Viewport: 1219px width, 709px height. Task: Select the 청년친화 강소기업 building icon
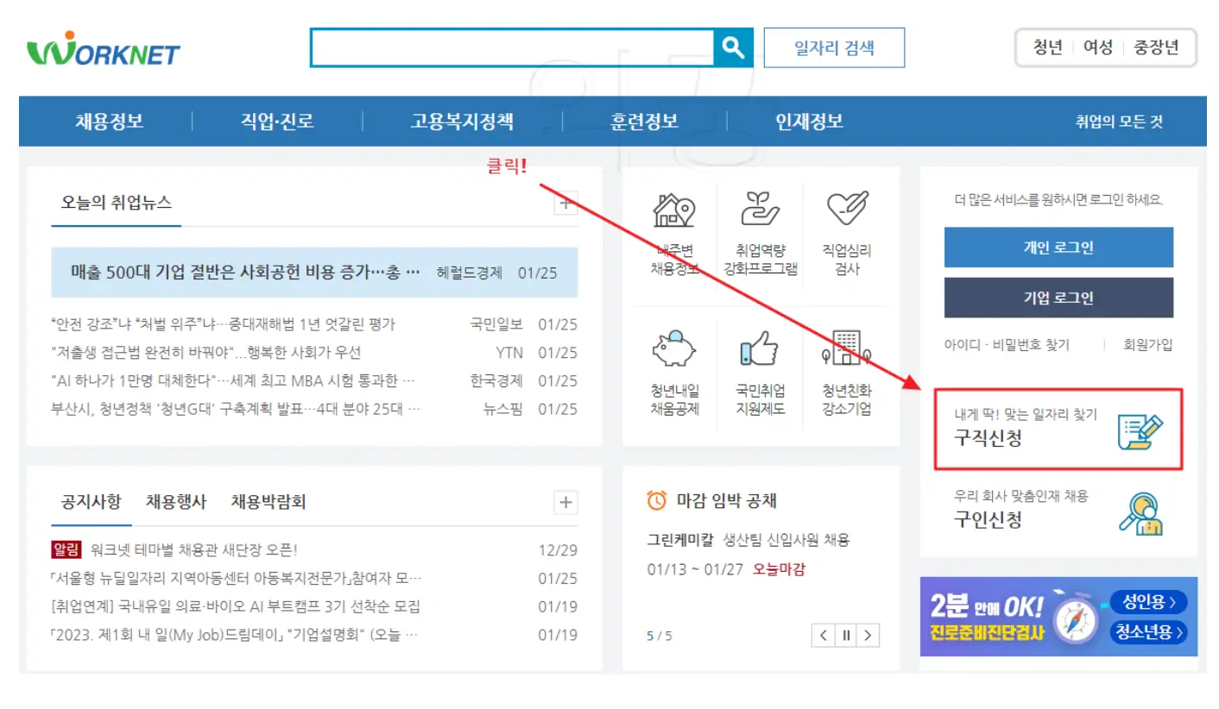point(849,348)
